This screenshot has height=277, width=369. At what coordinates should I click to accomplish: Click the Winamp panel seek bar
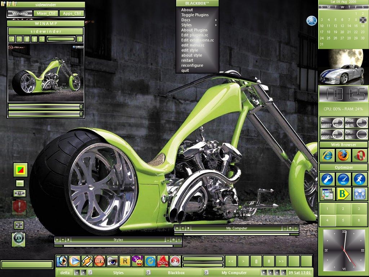(61, 39)
